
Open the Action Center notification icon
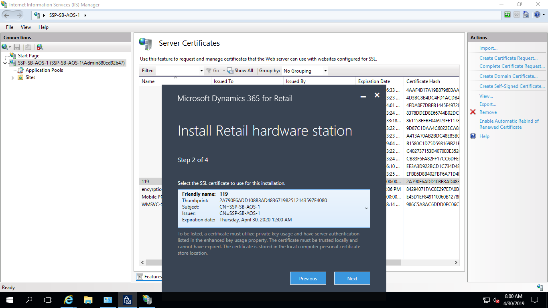pyautogui.click(x=535, y=300)
